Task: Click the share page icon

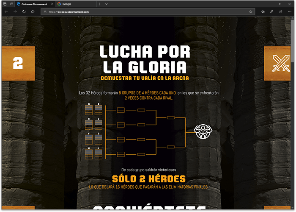Action: 280,12
